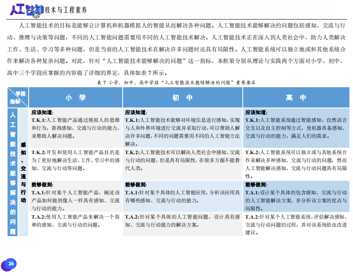Click the vertical 感知、交流与行动 sub-header
353x276 pixels.
point(23,172)
